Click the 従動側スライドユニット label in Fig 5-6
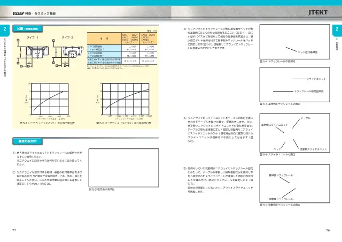 (x=313, y=149)
